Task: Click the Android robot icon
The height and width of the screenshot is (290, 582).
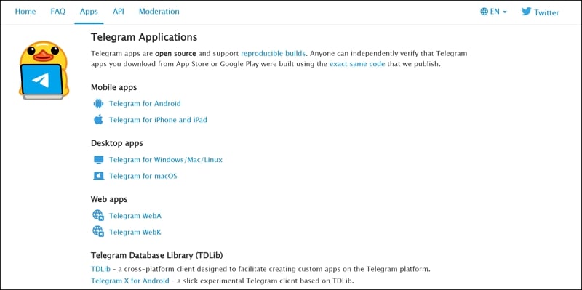Action: pos(98,104)
